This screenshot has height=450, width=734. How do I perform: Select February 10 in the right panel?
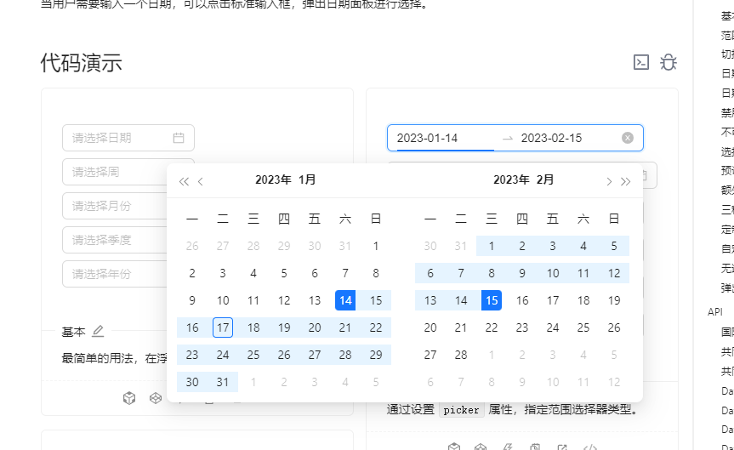553,273
